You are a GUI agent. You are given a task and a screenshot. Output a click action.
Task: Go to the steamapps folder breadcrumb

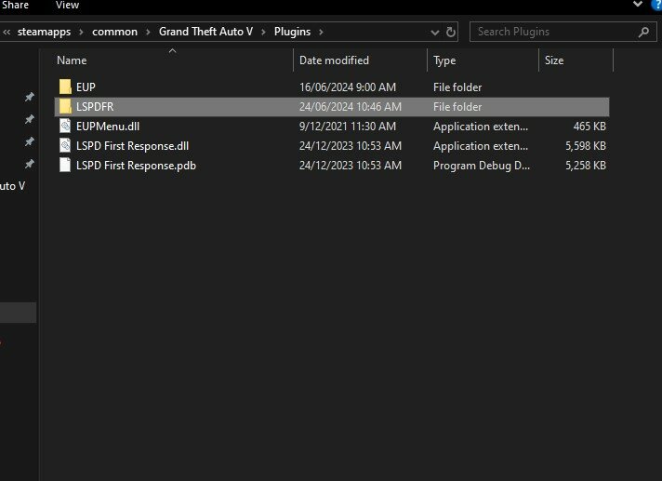click(x=46, y=32)
